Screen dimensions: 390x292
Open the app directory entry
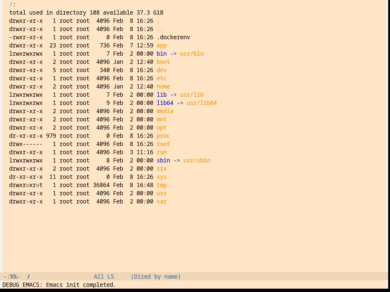pyautogui.click(x=161, y=46)
